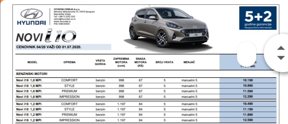Click the SNAGA MOTORA (KS) column header

coord(141,62)
